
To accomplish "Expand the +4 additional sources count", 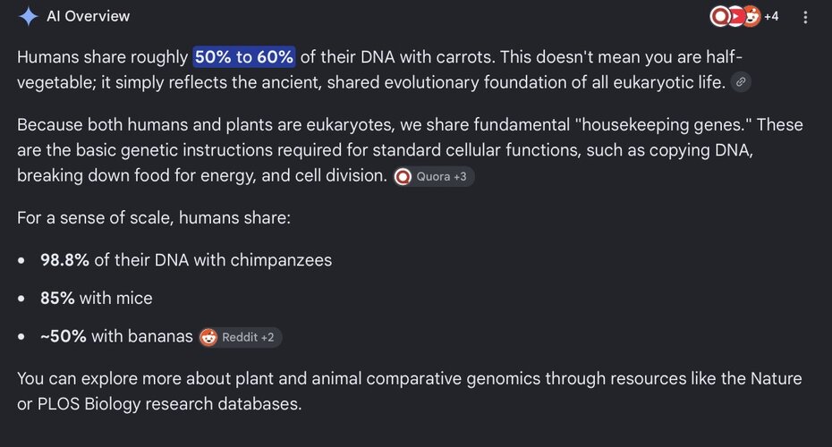I will 771,16.
